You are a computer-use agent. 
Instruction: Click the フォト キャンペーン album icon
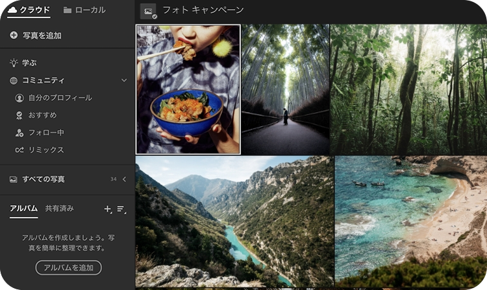coord(149,11)
